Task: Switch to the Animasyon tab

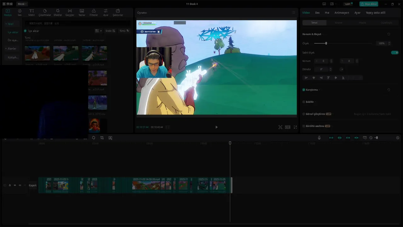Action: [342, 13]
